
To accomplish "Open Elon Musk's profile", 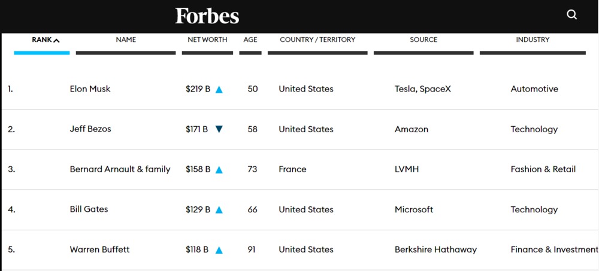I will pyautogui.click(x=90, y=89).
